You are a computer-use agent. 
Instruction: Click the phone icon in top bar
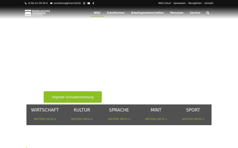pyautogui.click(x=26, y=3)
